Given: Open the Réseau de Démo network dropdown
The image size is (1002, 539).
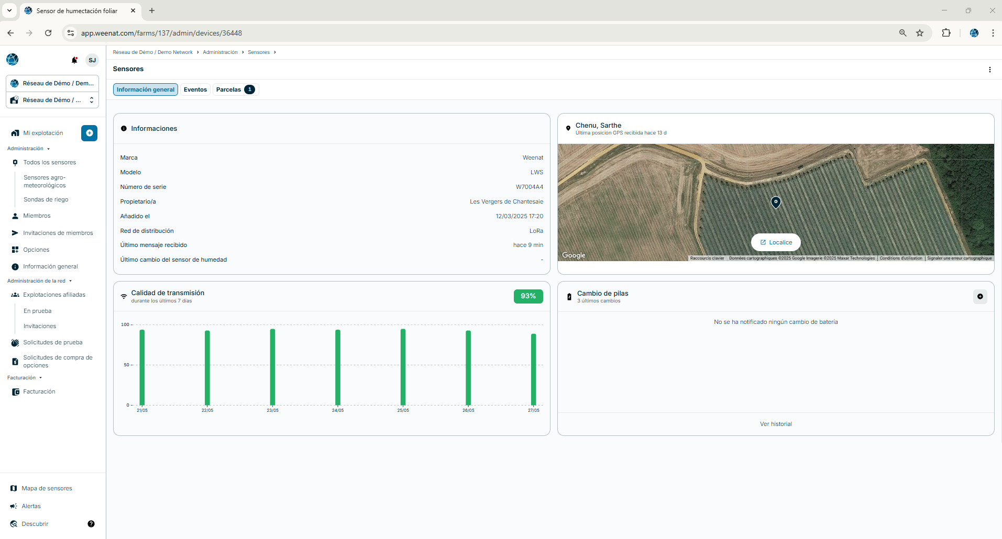Looking at the screenshot, I should [52, 83].
